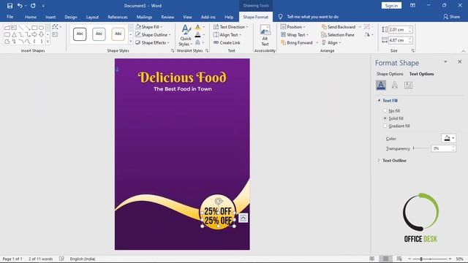Open the Text Outline icon in WordArt Styles
Viewport: 468px width, 263px height.
tap(197, 35)
